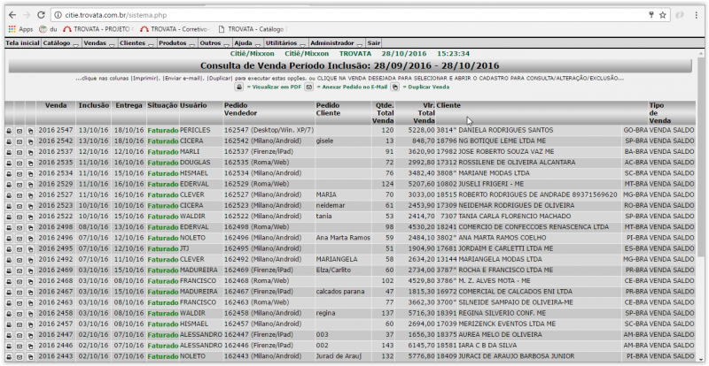Click value 5776,80 in row 2443
709x366 pixels.
point(421,357)
